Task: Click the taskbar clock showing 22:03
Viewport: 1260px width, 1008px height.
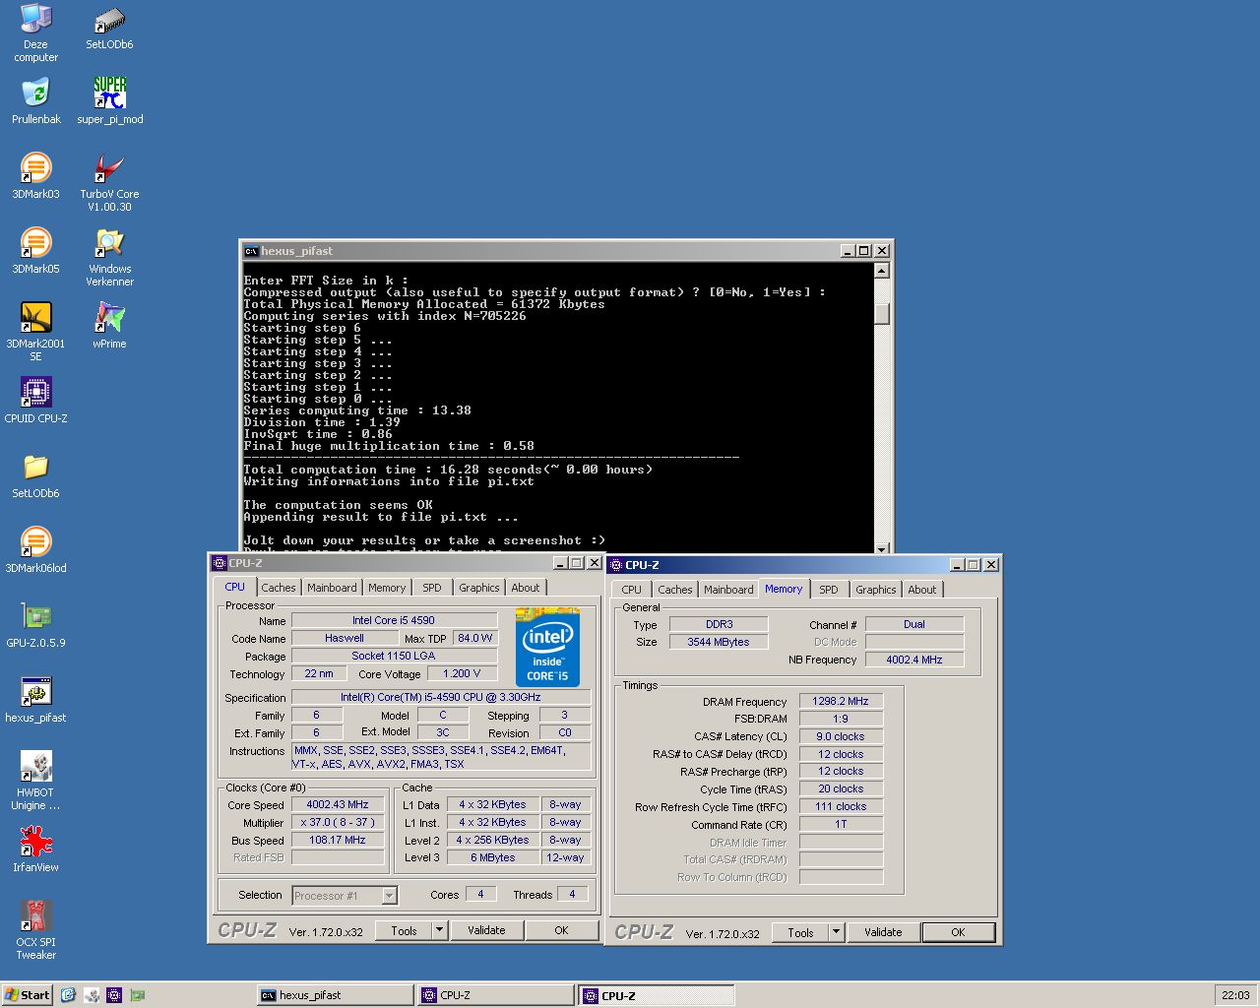Action: tap(1235, 995)
